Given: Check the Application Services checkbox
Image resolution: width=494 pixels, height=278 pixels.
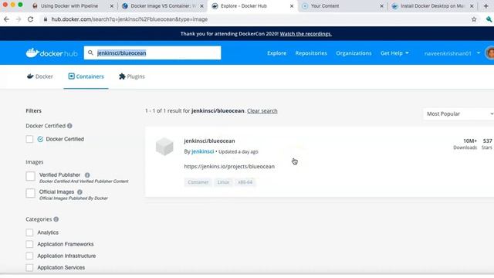Looking at the screenshot, I should click(x=29, y=267).
